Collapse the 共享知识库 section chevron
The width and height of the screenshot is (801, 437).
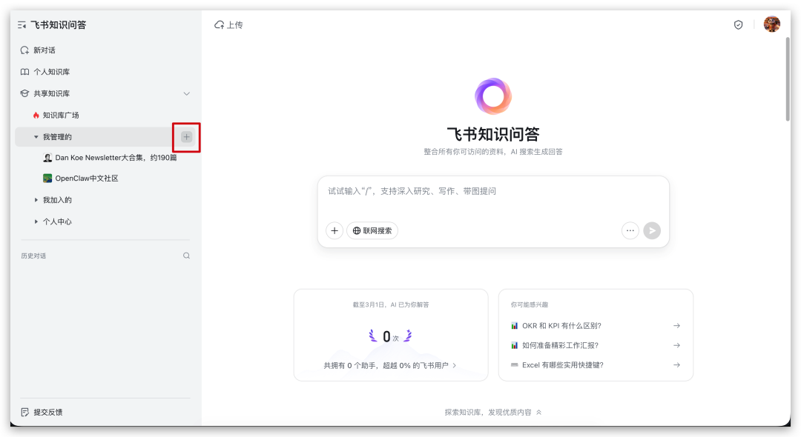pyautogui.click(x=186, y=94)
